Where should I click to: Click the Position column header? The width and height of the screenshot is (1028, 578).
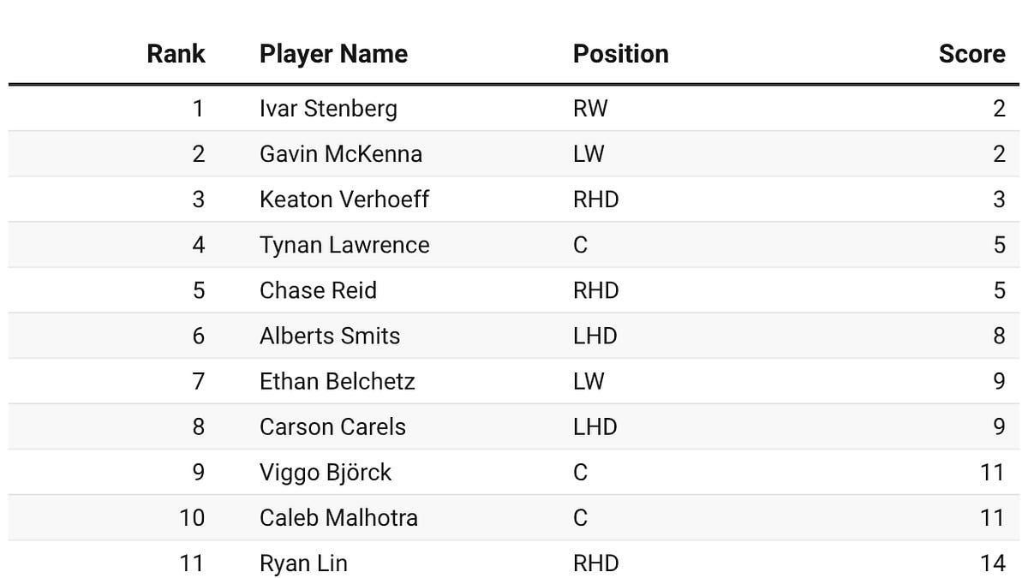[620, 54]
